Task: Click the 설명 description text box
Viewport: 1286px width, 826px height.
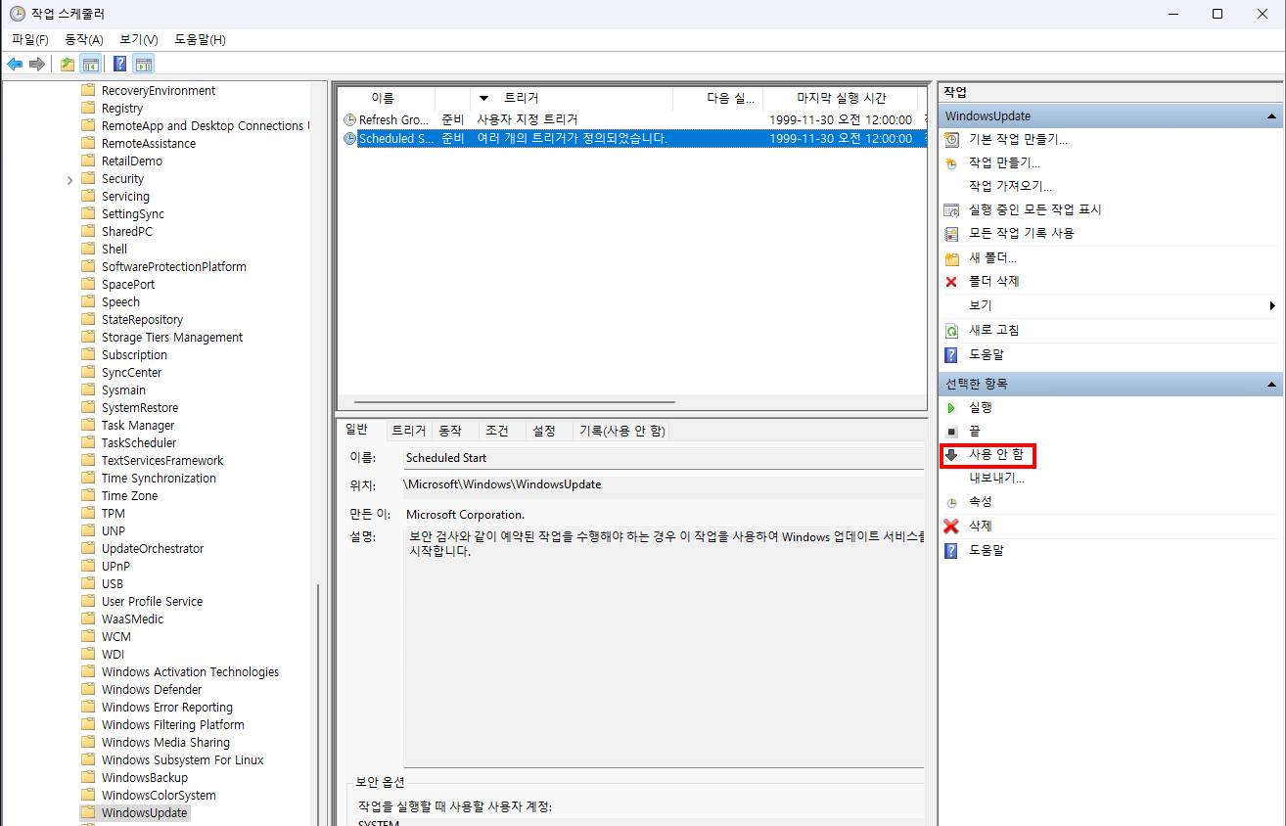Action: point(663,646)
